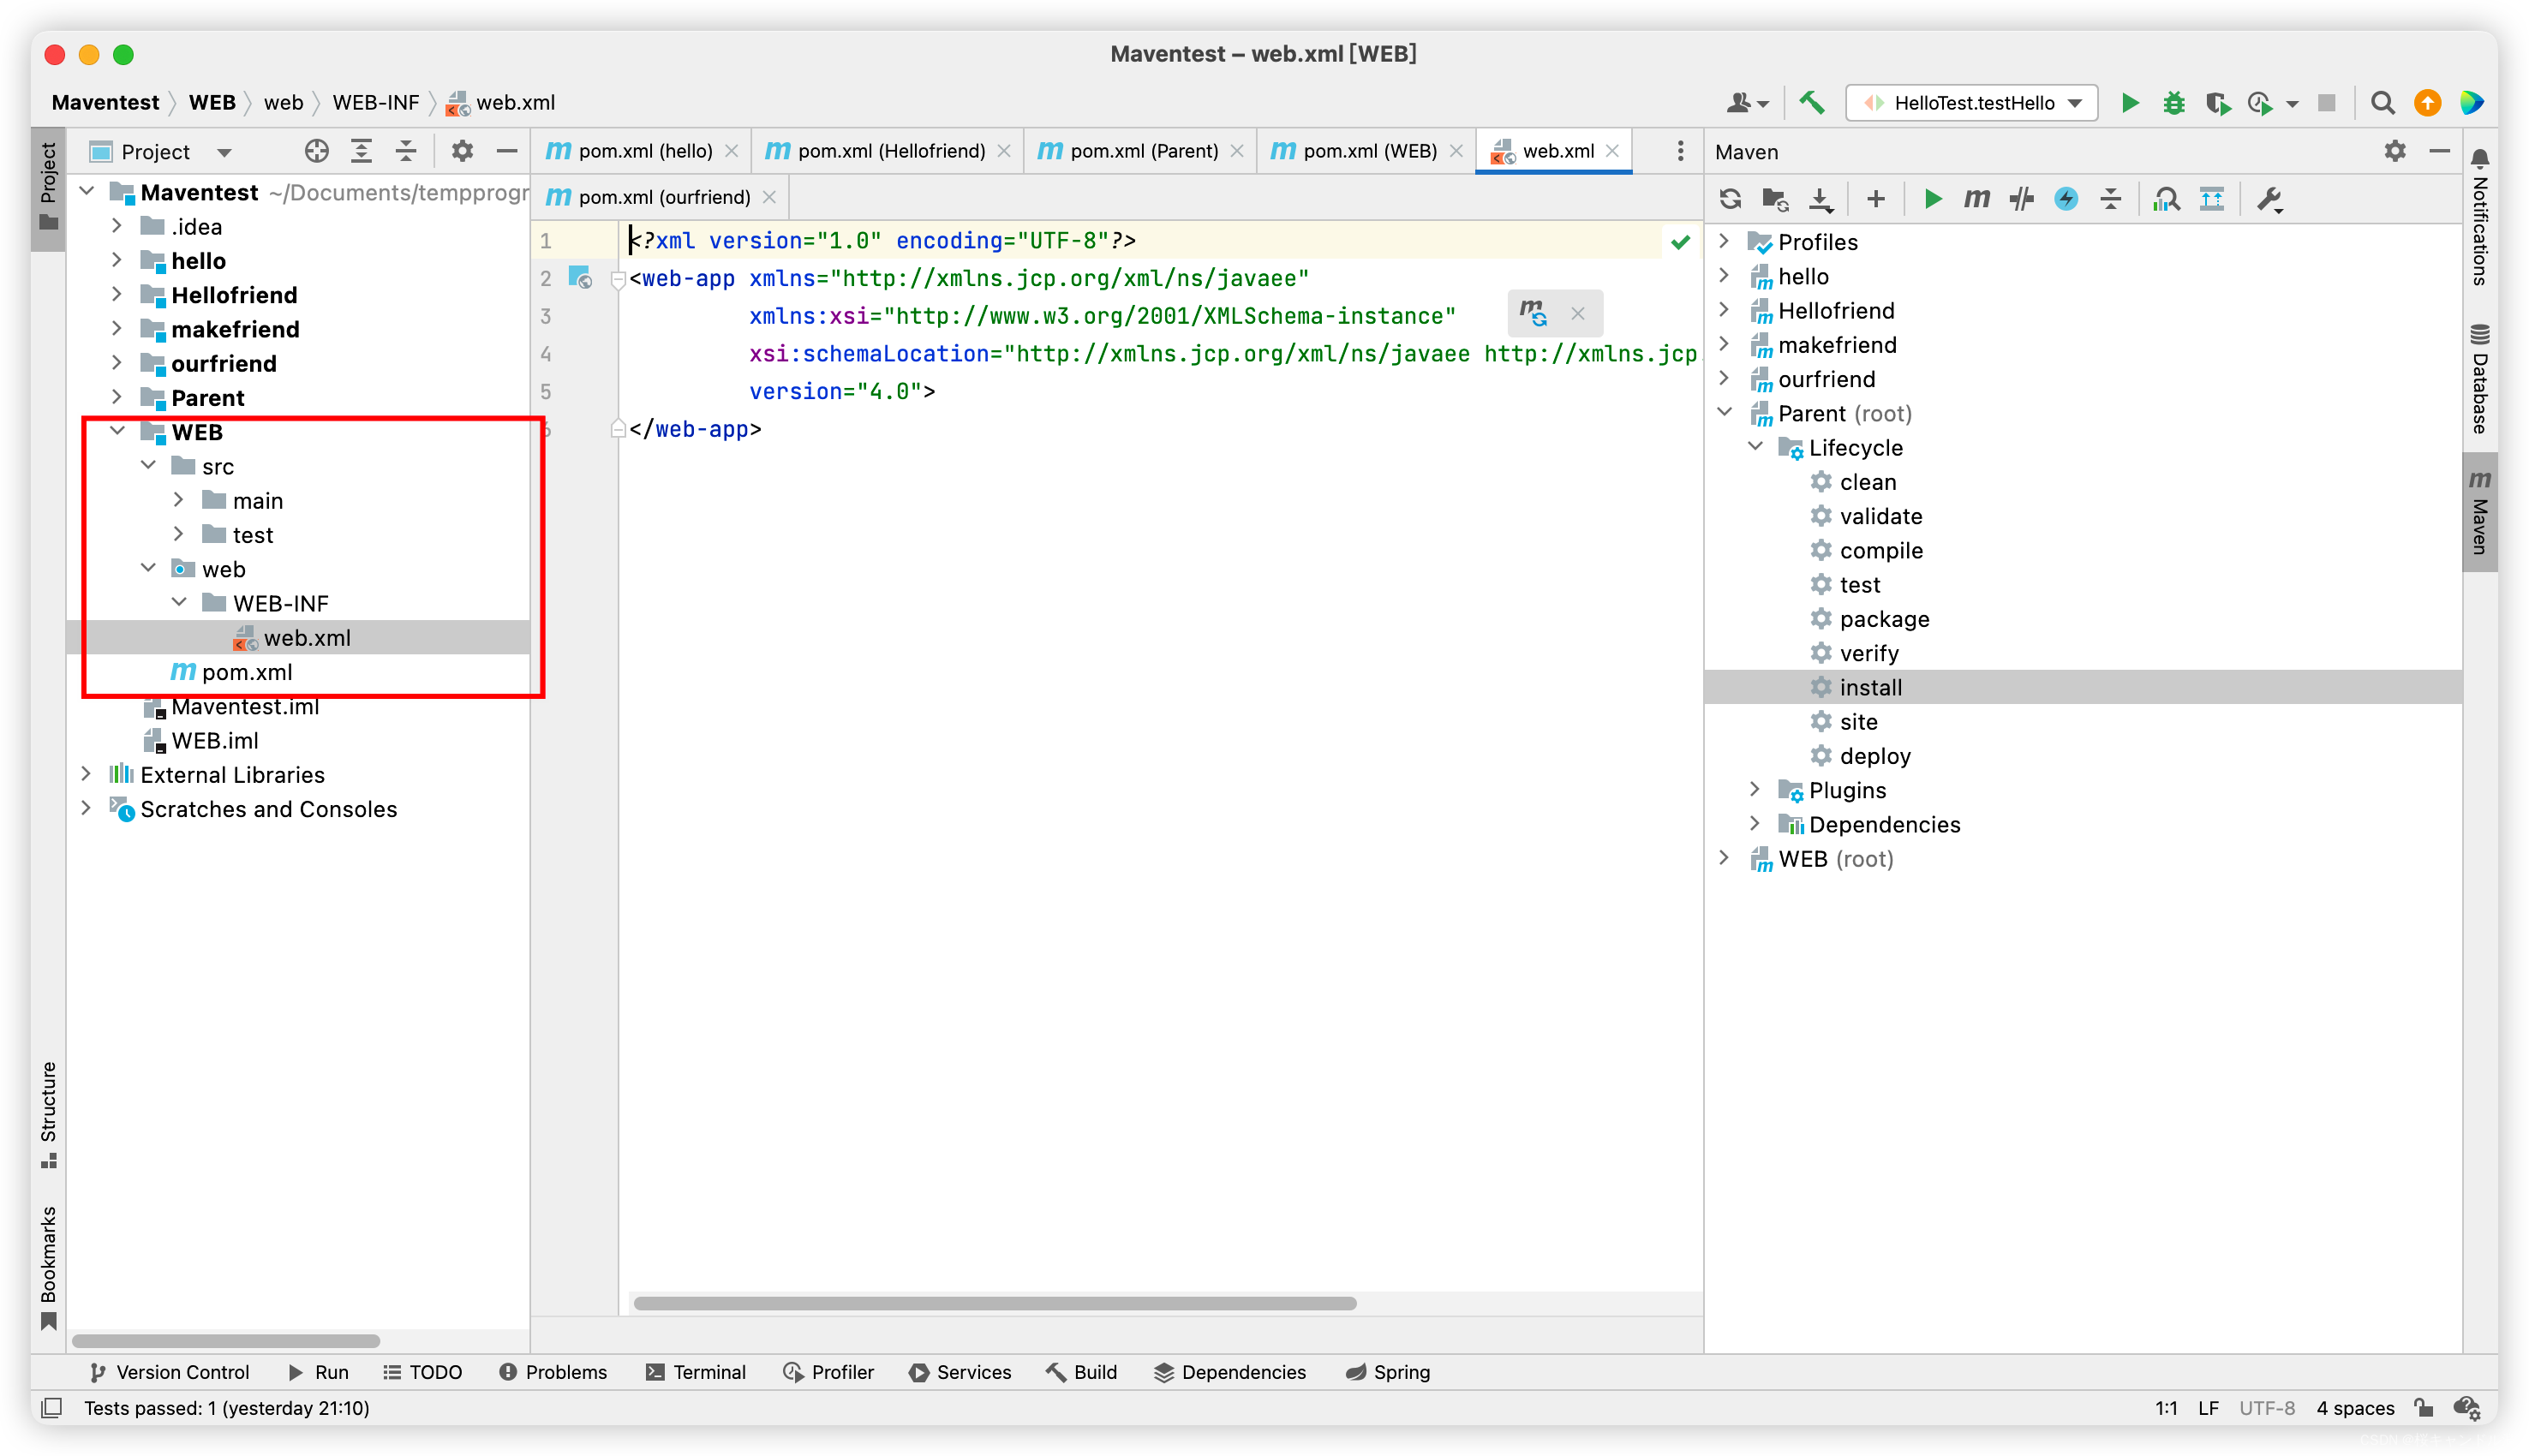
Task: Run with Coverage icon
Action: click(2218, 102)
